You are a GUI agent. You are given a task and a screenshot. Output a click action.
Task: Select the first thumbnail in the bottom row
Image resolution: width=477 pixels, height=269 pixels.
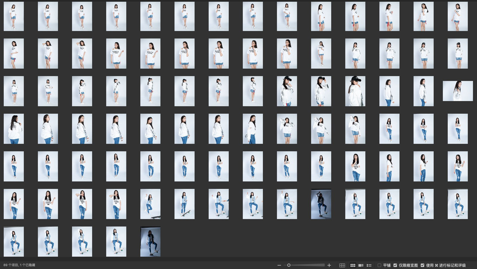(x=14, y=241)
